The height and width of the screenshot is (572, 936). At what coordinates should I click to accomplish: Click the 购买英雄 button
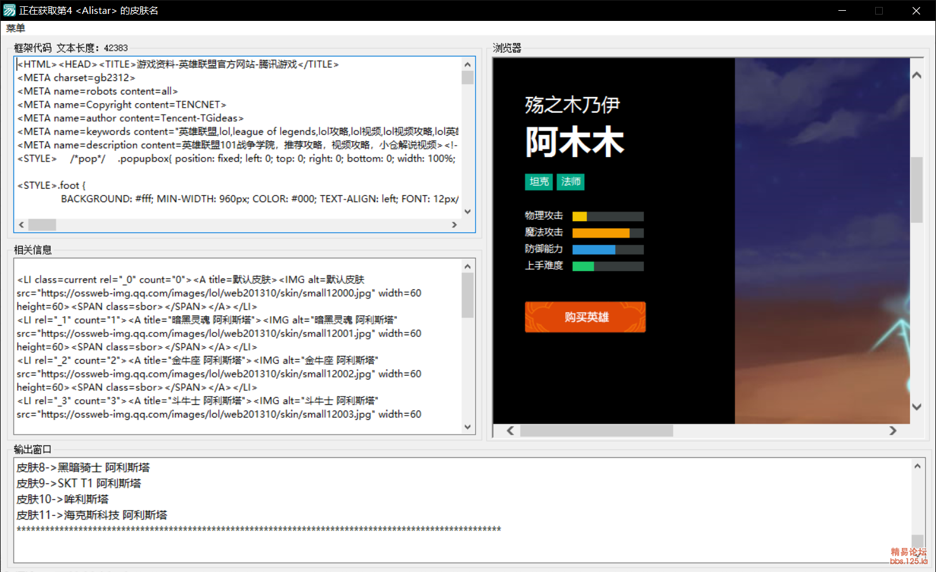click(x=585, y=317)
